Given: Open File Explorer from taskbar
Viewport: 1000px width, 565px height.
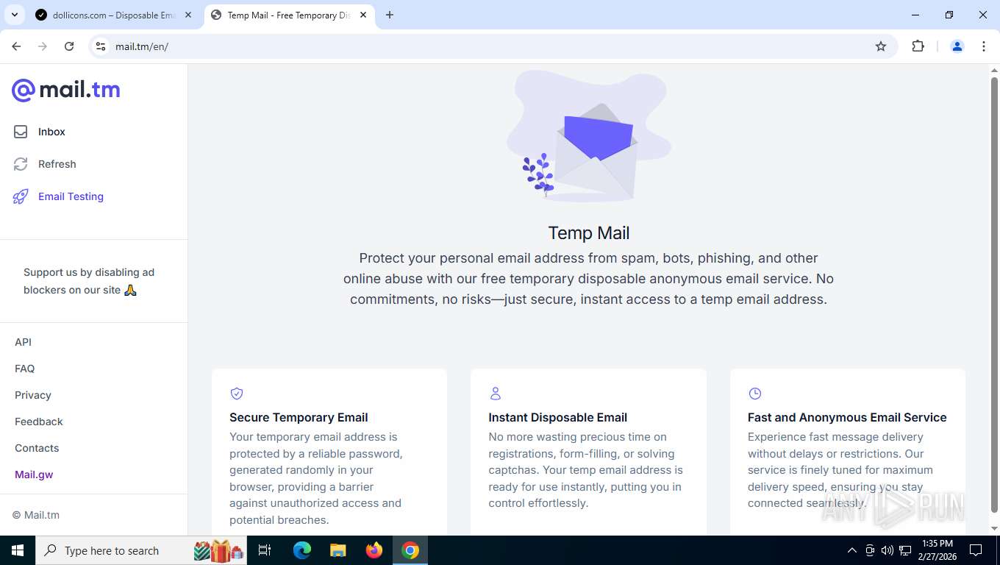Looking at the screenshot, I should pos(338,550).
